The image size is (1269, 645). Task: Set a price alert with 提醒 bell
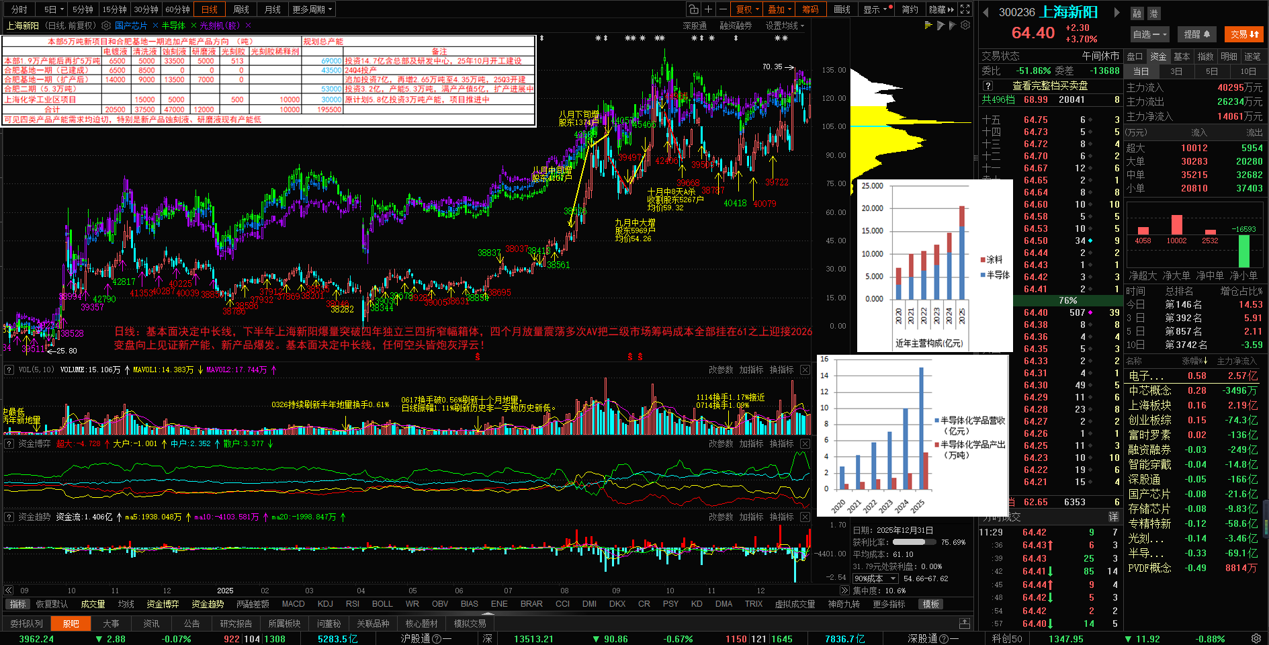coord(1197,34)
